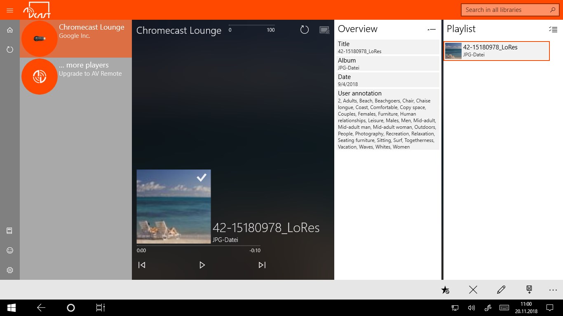Click the Chromecast device icon
Image resolution: width=563 pixels, height=316 pixels.
[39, 39]
